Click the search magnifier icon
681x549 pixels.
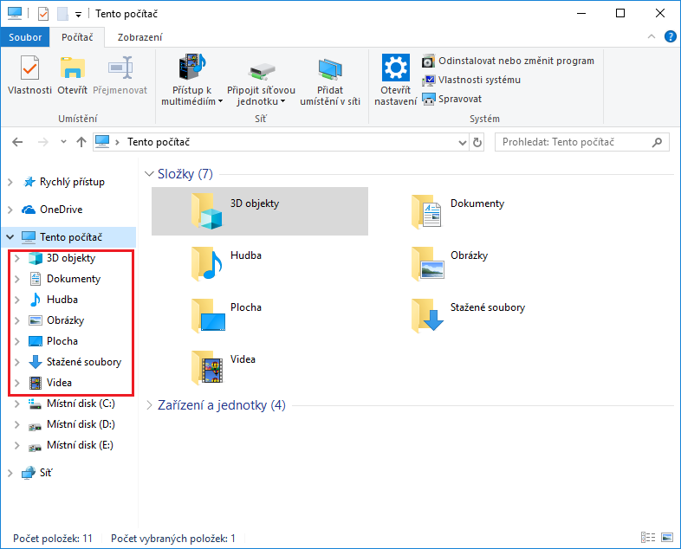657,142
